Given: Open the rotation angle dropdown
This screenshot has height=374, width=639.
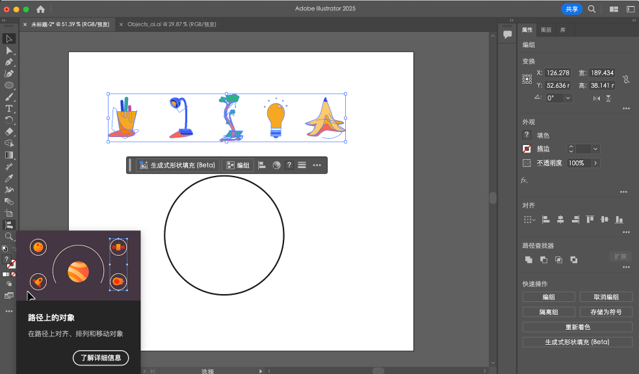Looking at the screenshot, I should coord(567,98).
